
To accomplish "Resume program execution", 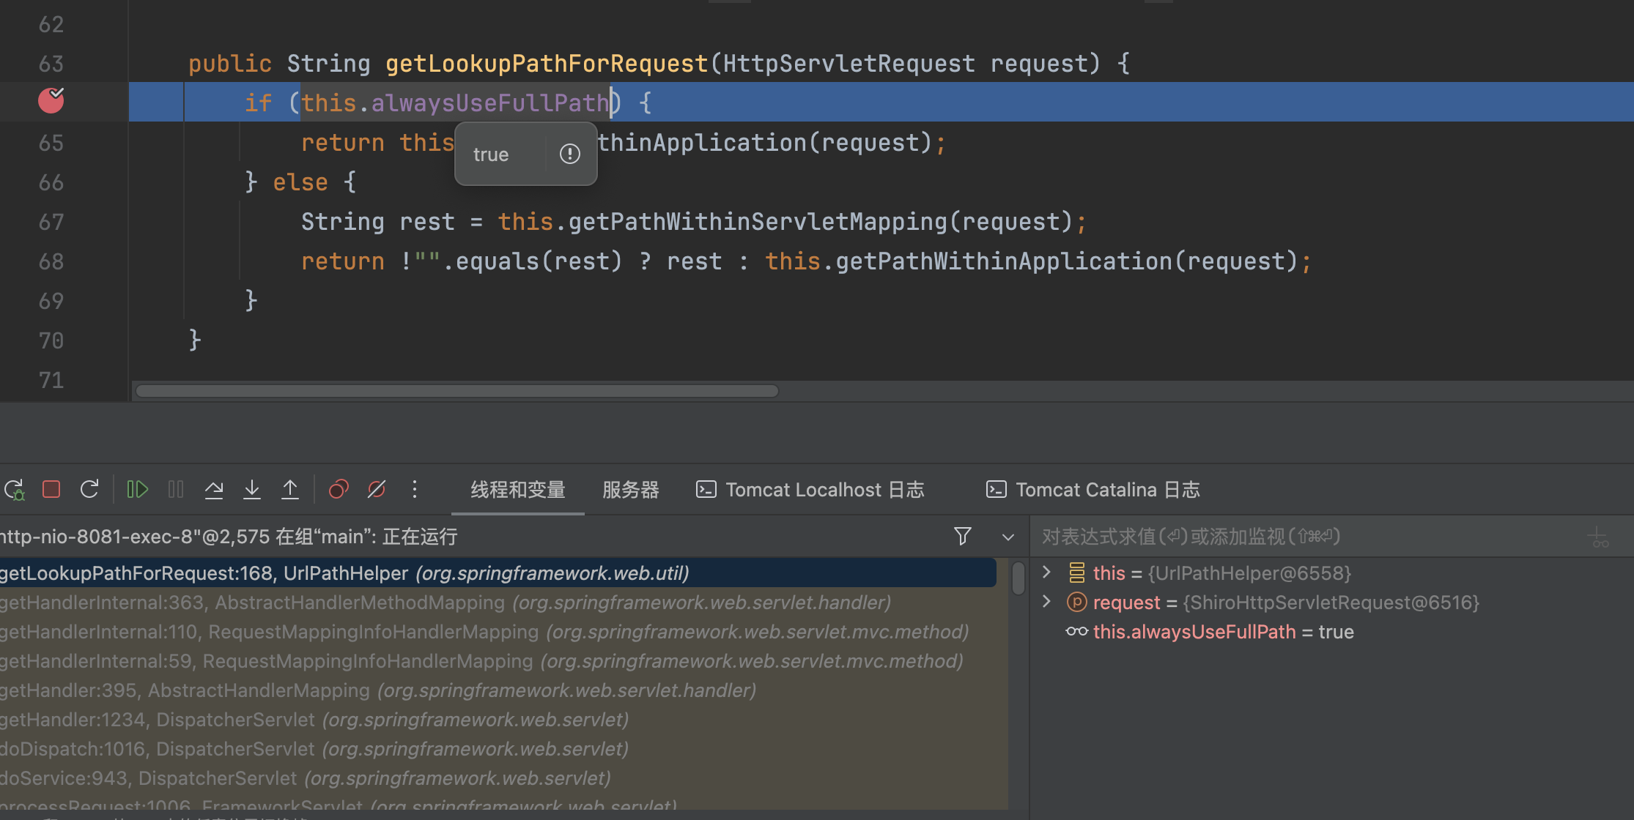I will pos(137,489).
